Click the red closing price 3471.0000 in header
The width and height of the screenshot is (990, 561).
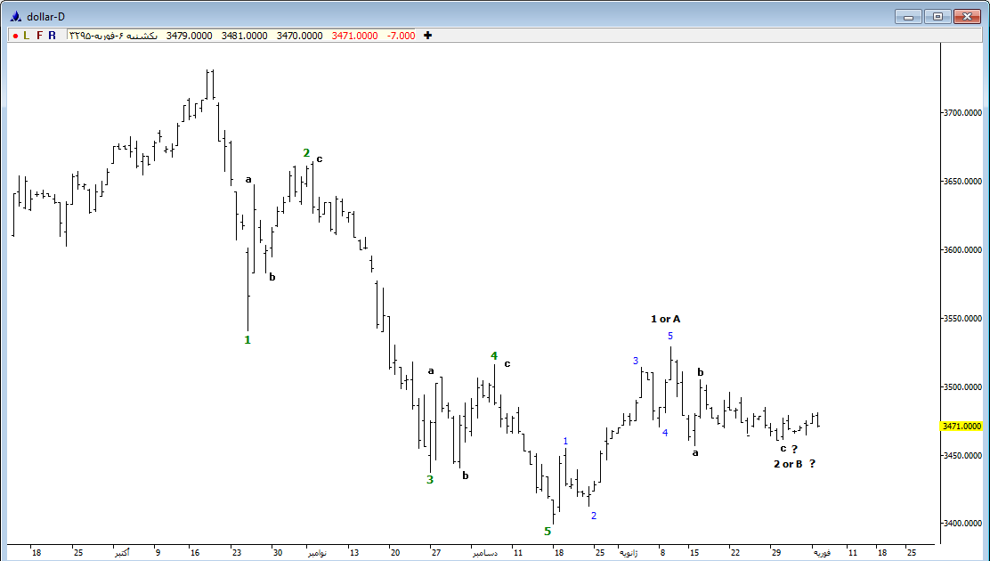coord(354,36)
